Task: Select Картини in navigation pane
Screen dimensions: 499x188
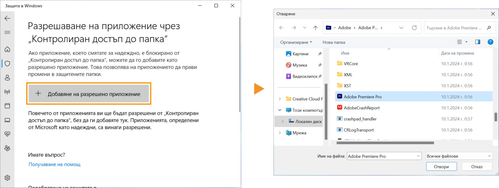Action: 300,54
